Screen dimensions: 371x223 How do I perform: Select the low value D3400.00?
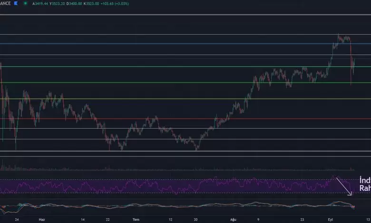coord(74,4)
